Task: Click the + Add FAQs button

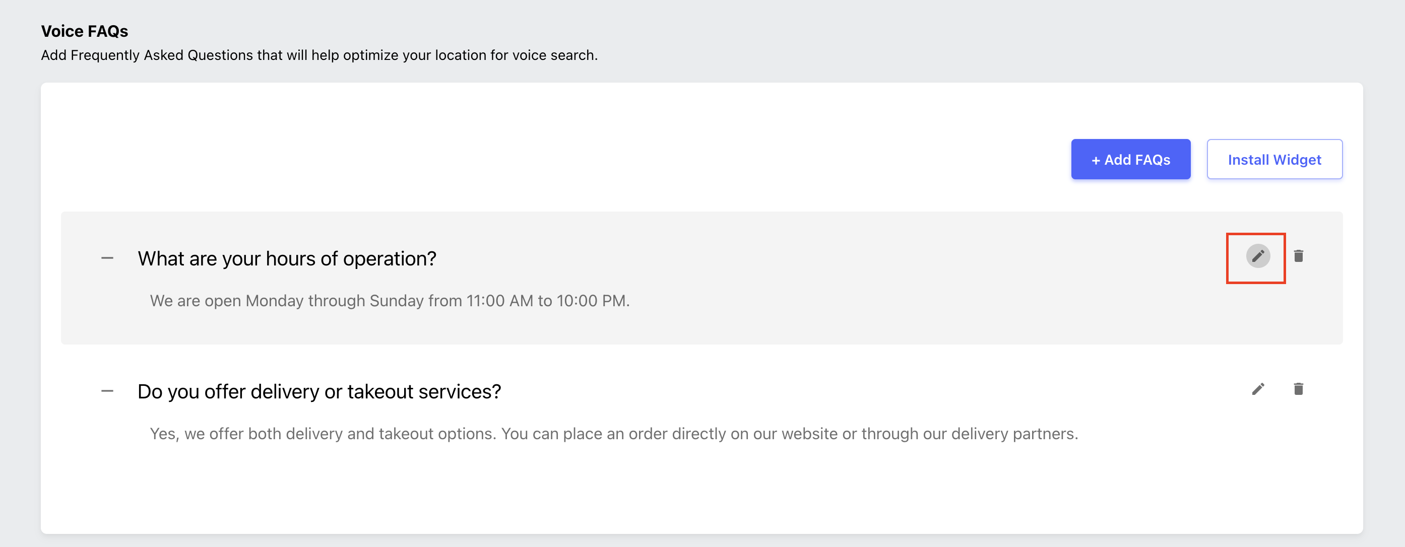Action: [1130, 159]
